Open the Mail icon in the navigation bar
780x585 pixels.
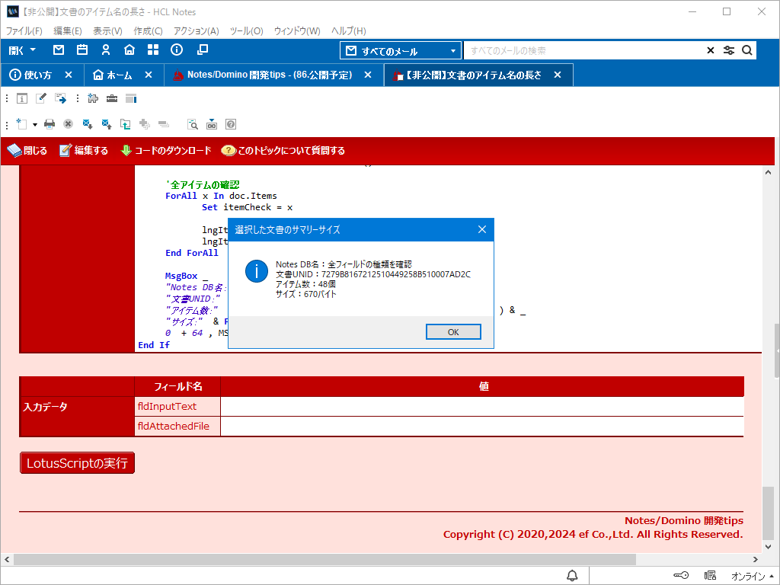[x=59, y=50]
